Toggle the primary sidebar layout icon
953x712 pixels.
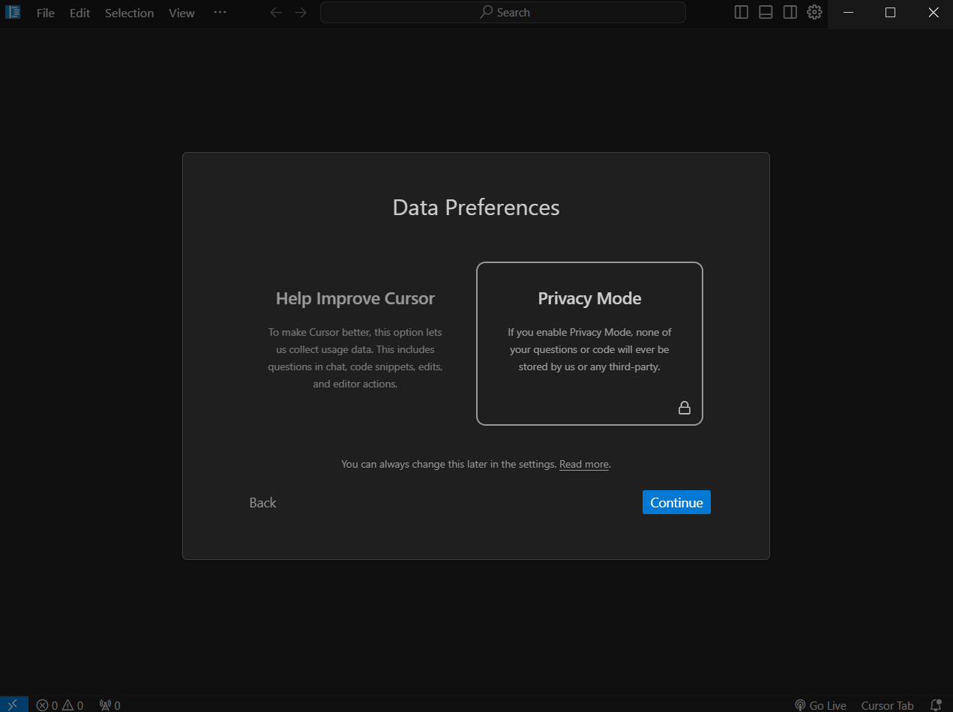click(742, 13)
